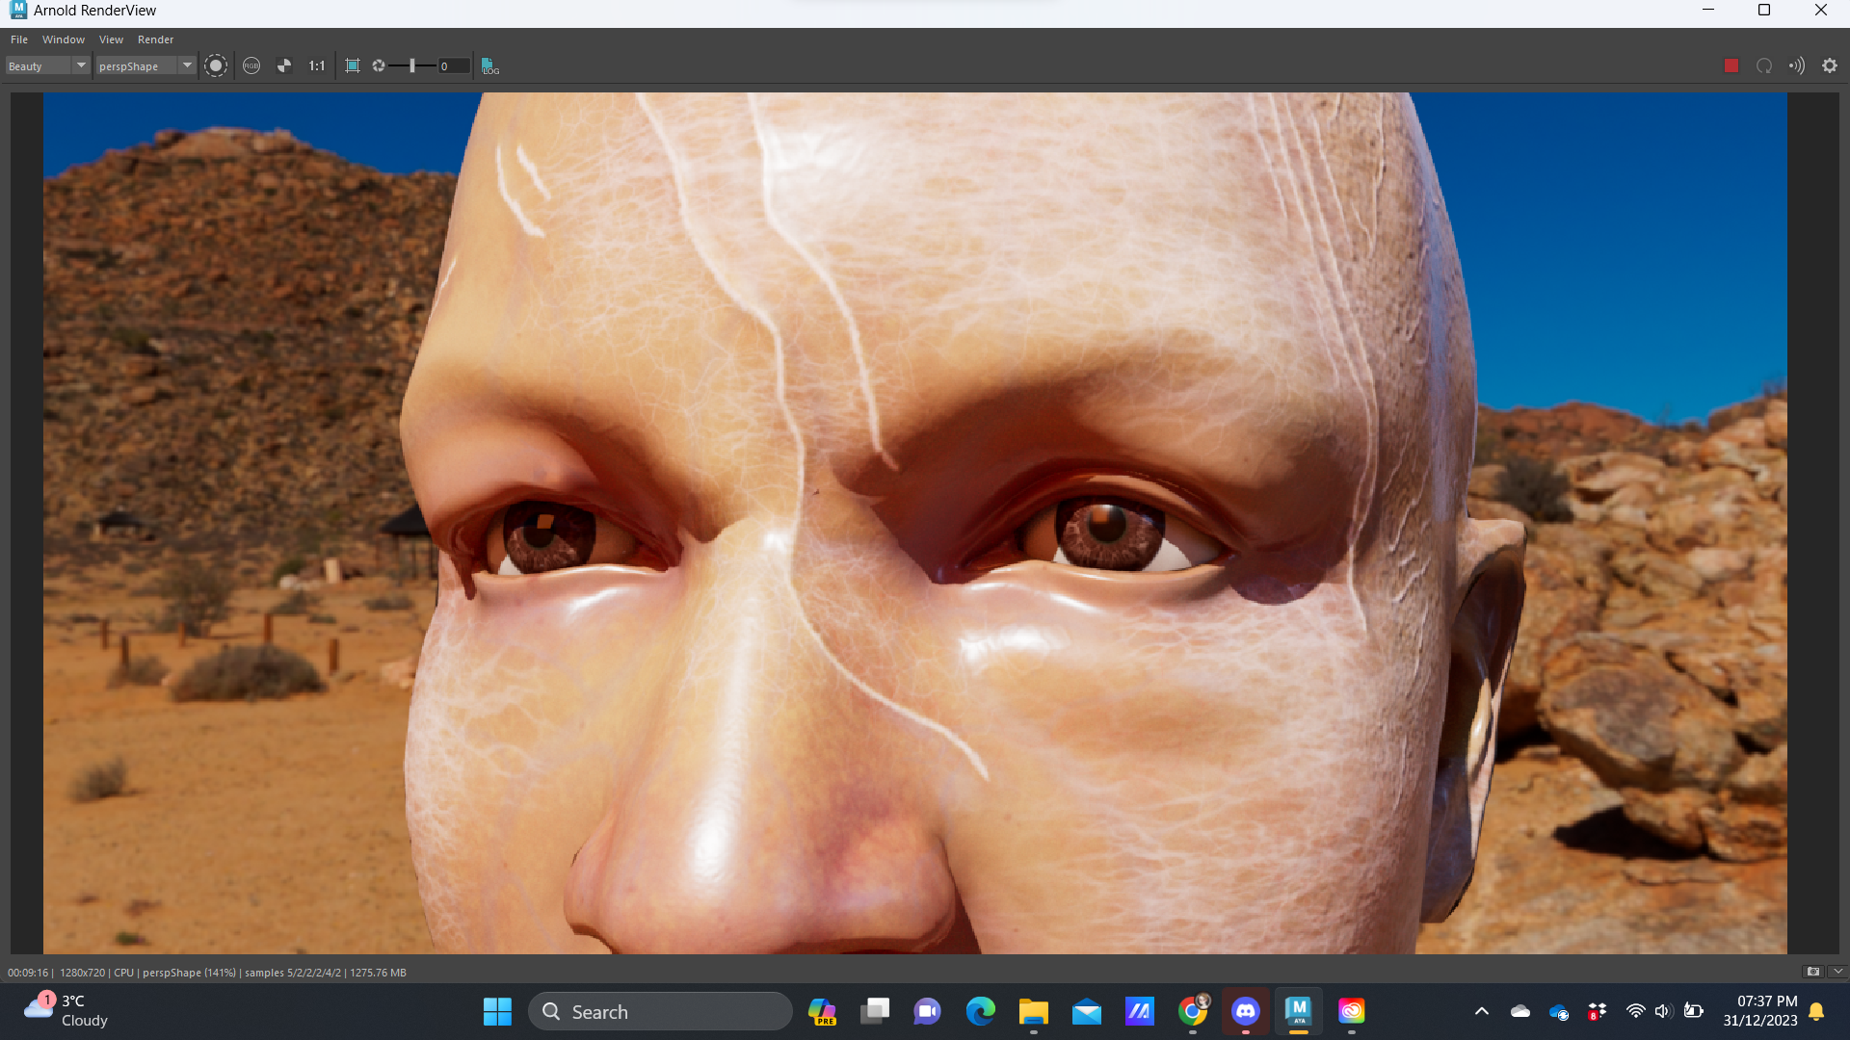
Task: Open Microsoft Edge from the taskbar
Action: point(981,1011)
